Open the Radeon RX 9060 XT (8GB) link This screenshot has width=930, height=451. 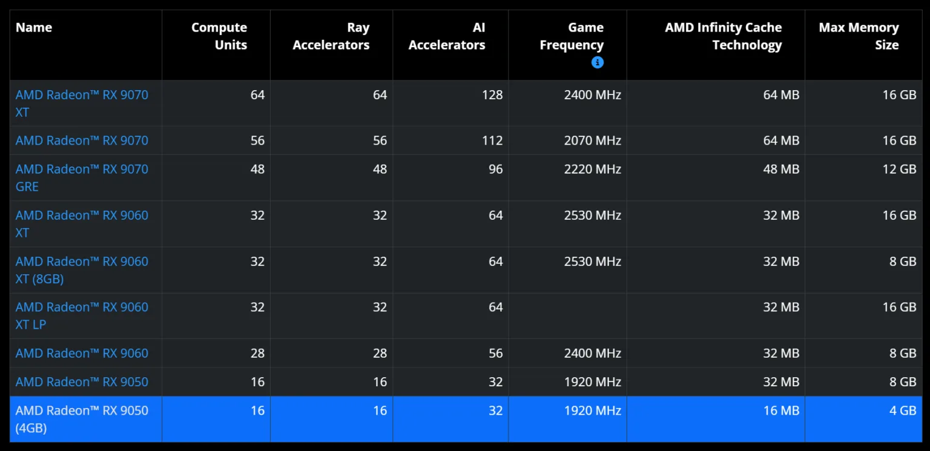(x=82, y=270)
